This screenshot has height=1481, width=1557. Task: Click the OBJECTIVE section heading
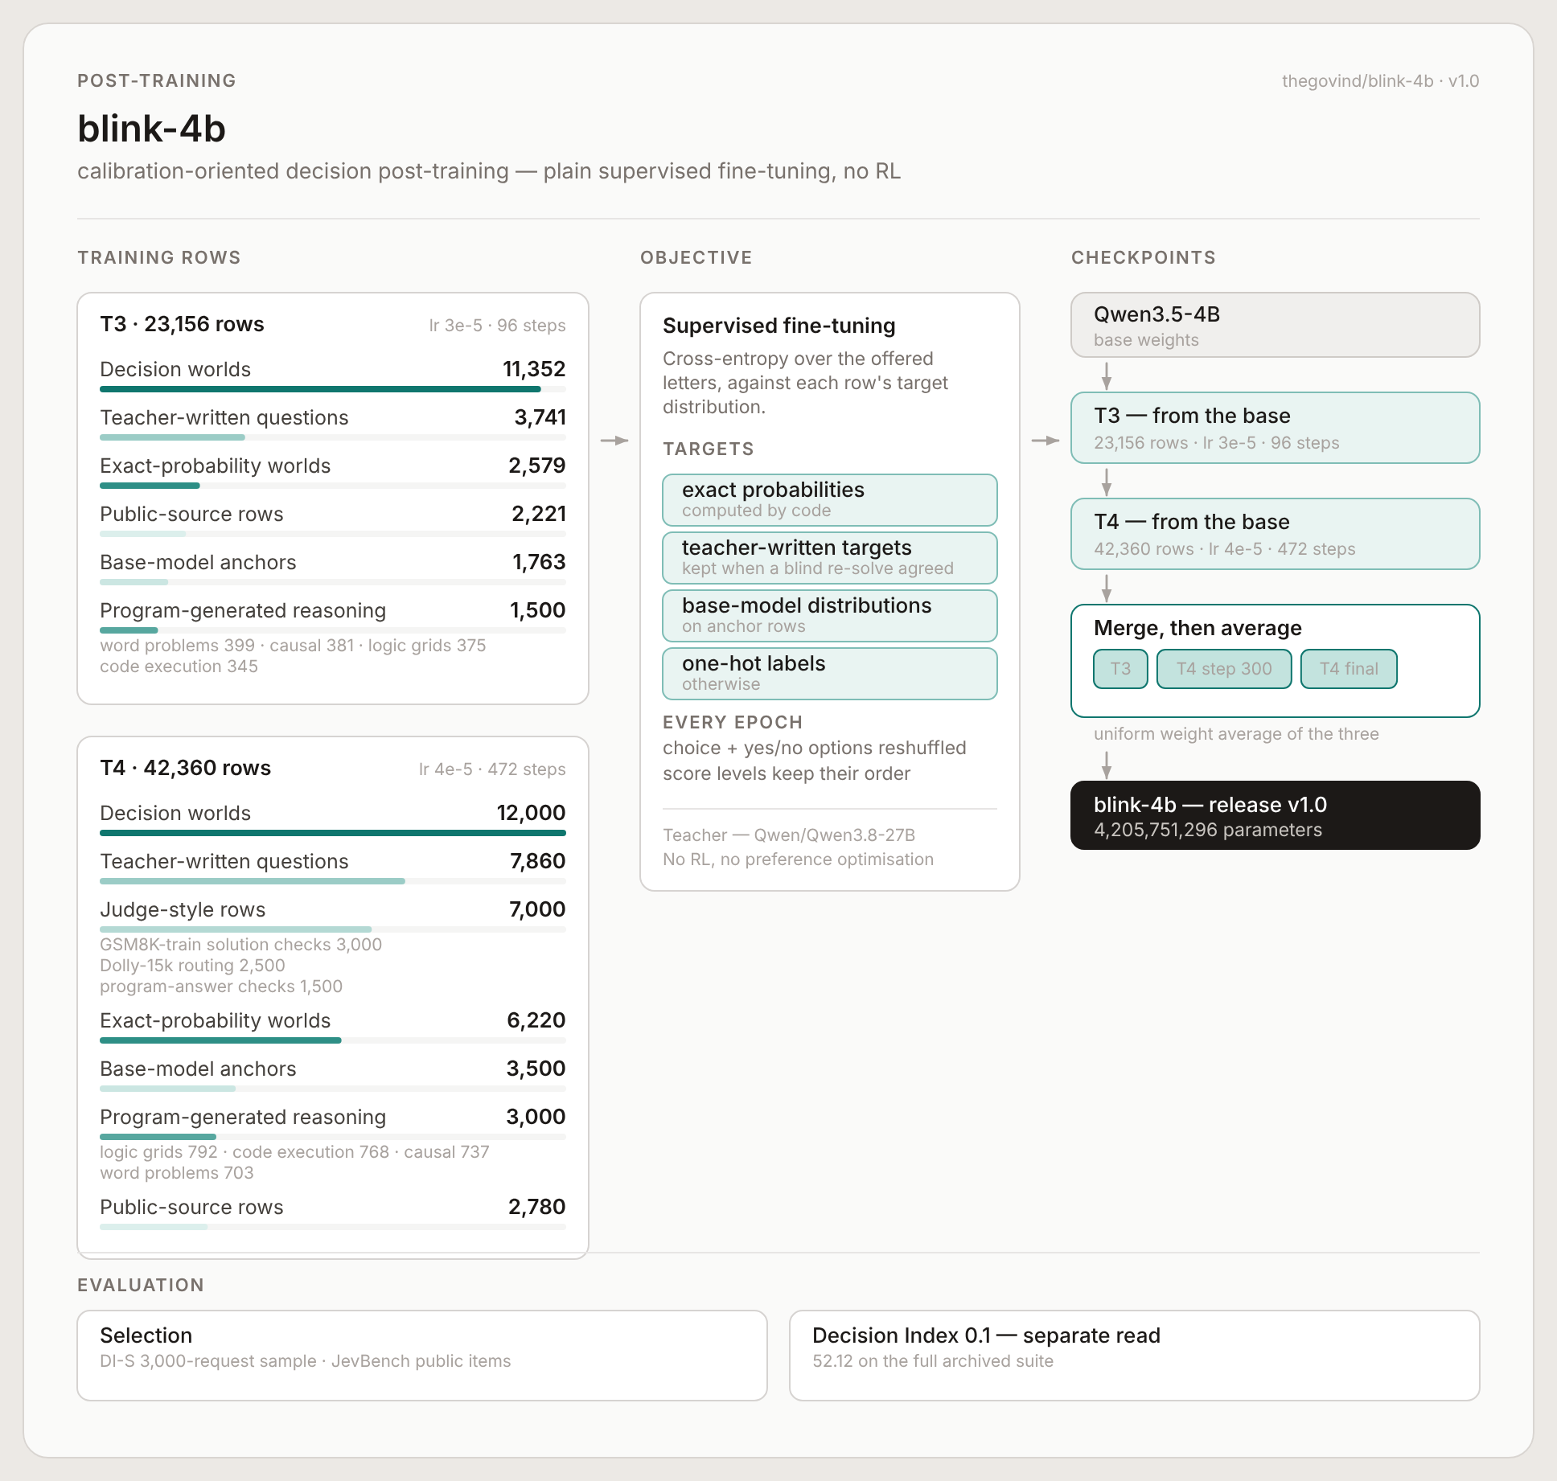point(696,257)
